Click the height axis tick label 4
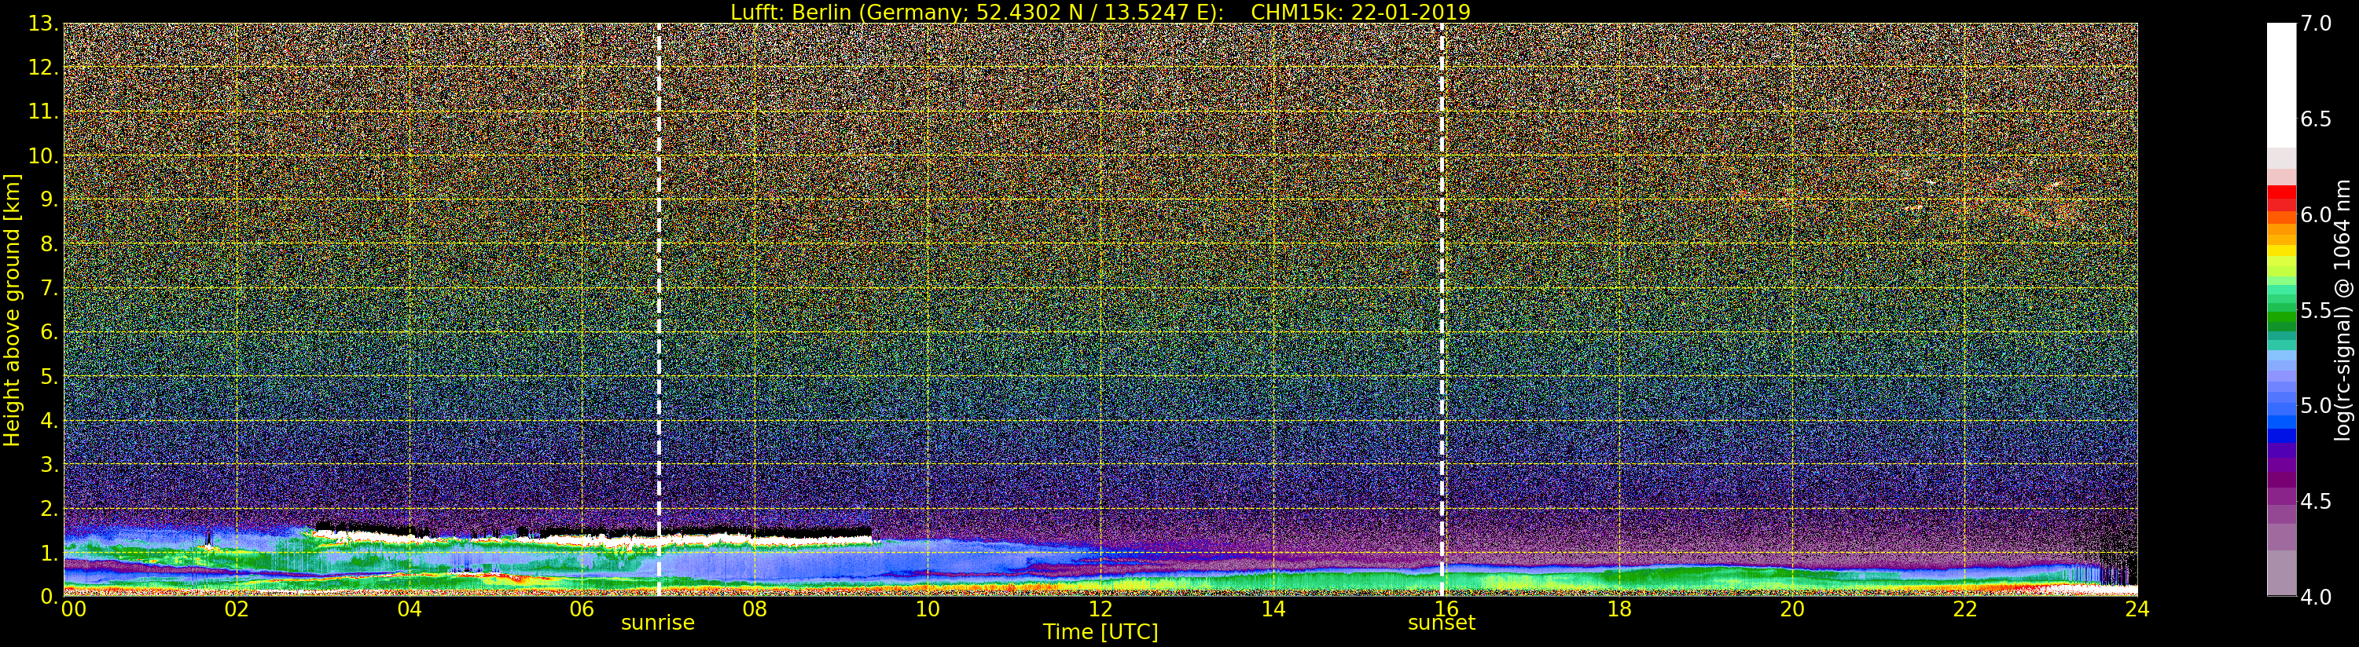The image size is (2359, 647). click(48, 420)
